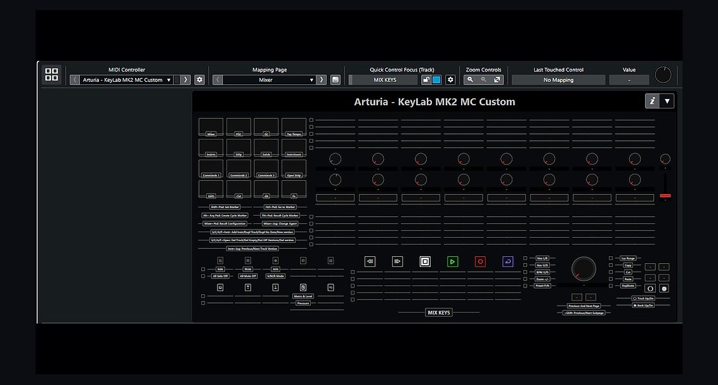Tick the checkbox beside All Solo Off row
This screenshot has height=385, width=718.
[204, 276]
